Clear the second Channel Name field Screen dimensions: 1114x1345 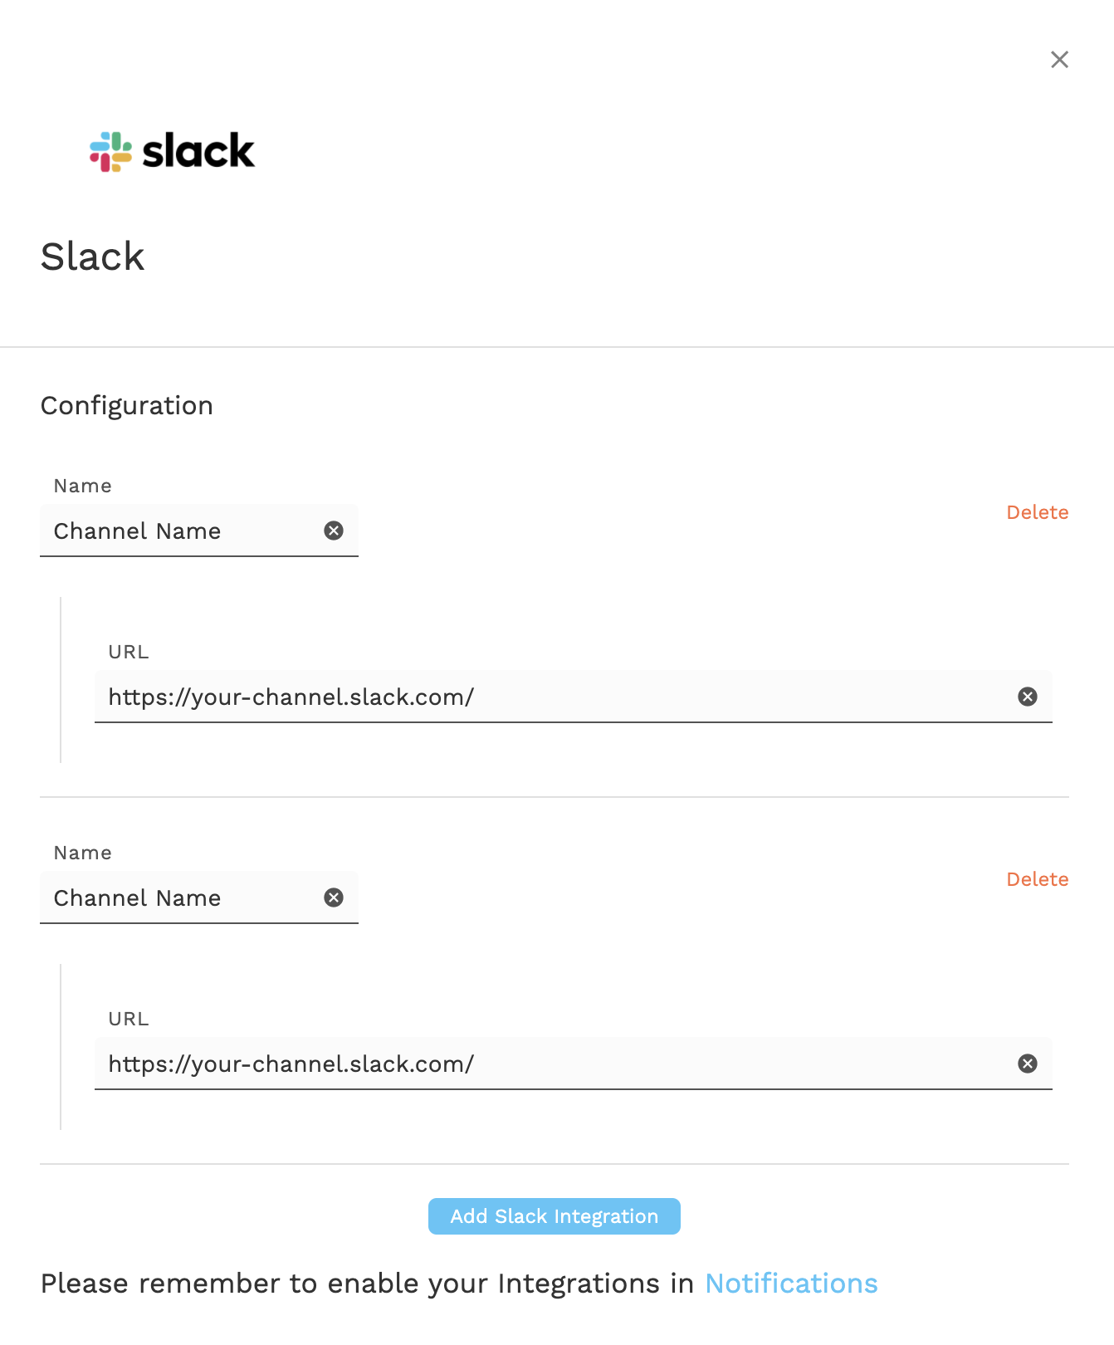click(x=334, y=897)
